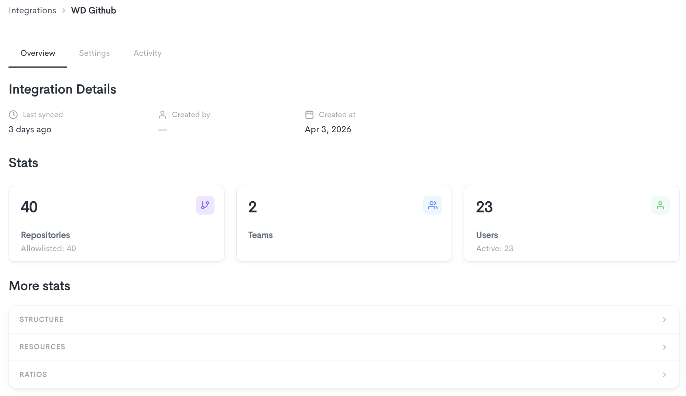This screenshot has height=396, width=686.
Task: Open the 40 Repositories stat card
Action: coord(116,223)
